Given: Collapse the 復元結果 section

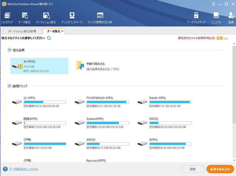Looking at the screenshot, I should (x=9, y=50).
